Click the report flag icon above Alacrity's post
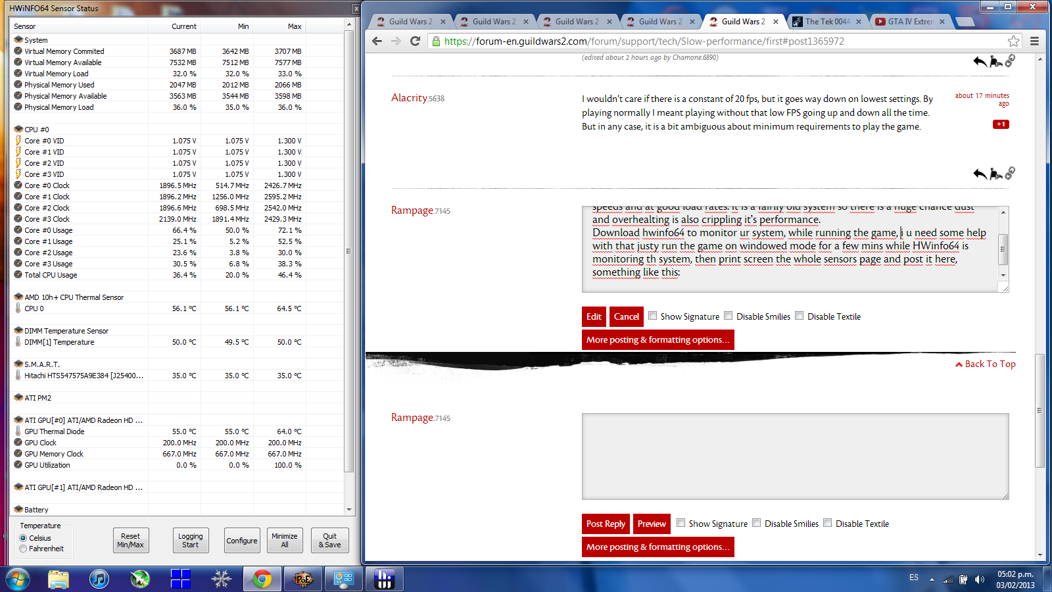Image resolution: width=1052 pixels, height=592 pixels. 995,61
